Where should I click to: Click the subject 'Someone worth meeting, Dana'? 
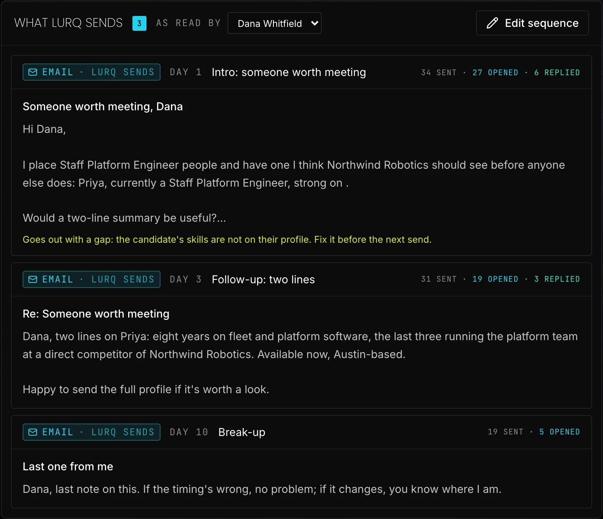103,106
